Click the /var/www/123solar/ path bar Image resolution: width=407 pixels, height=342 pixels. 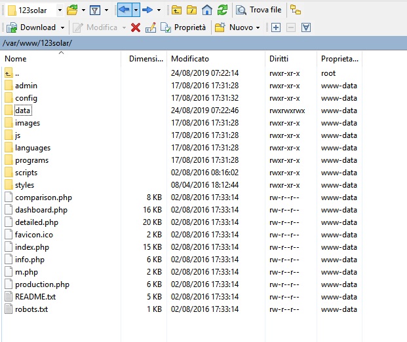click(x=203, y=43)
